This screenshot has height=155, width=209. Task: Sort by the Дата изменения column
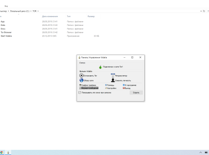[x=50, y=16]
